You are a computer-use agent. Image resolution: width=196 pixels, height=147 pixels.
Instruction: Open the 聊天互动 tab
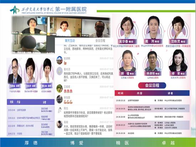click(x=70, y=41)
